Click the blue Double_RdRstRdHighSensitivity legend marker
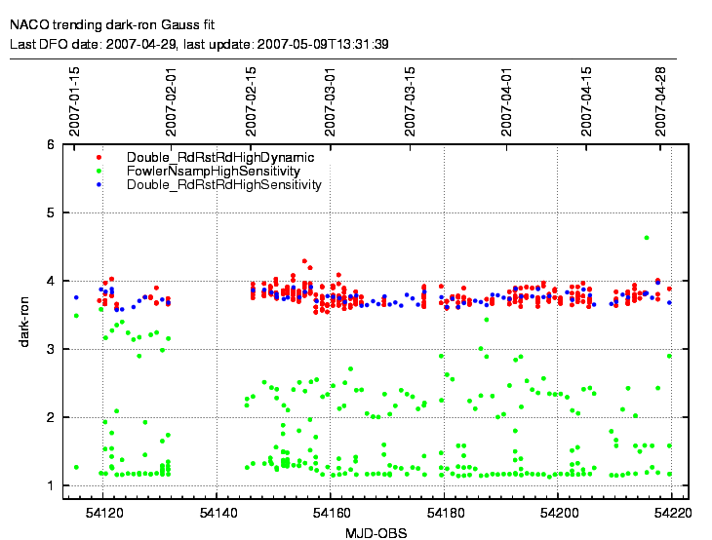This screenshot has height=540, width=712. (99, 183)
